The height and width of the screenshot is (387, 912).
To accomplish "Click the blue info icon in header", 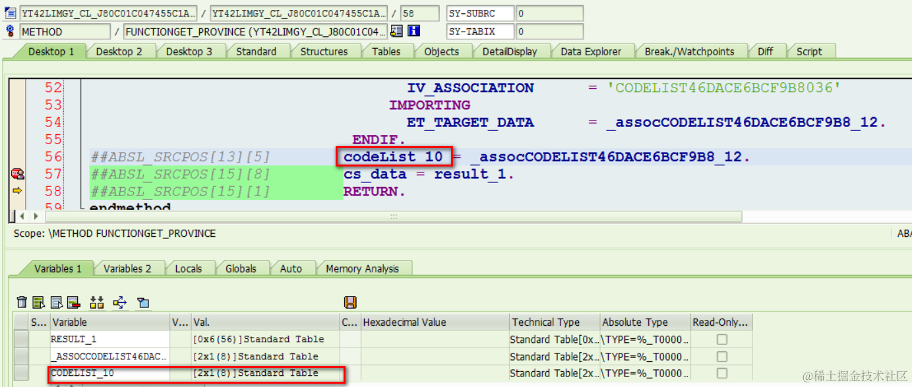I will pos(414,31).
